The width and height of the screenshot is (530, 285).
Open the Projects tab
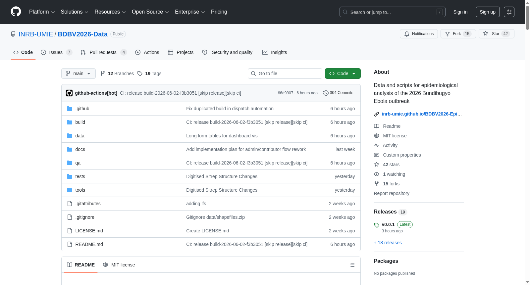click(x=181, y=52)
